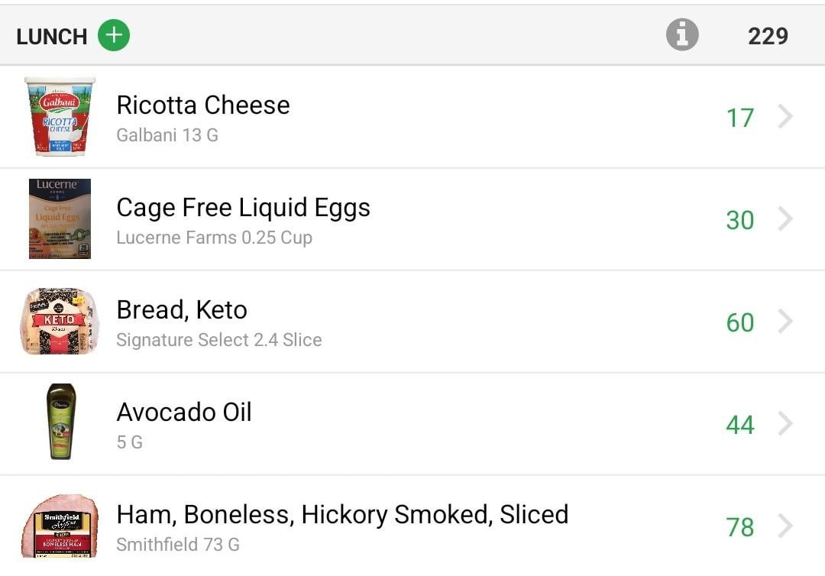The width and height of the screenshot is (825, 576).
Task: Open the 78 calorie value for ham
Action: point(739,527)
